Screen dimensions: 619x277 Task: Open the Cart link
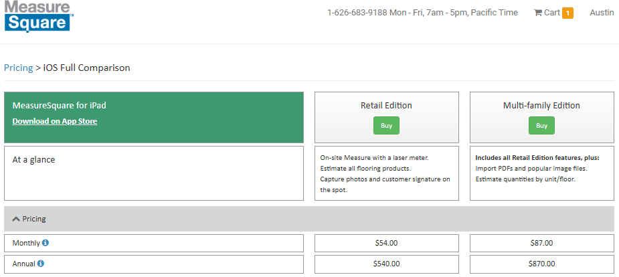pos(552,13)
